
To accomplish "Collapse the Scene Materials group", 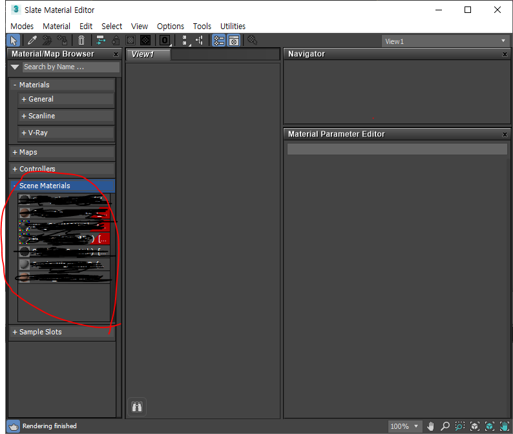I will click(x=62, y=186).
